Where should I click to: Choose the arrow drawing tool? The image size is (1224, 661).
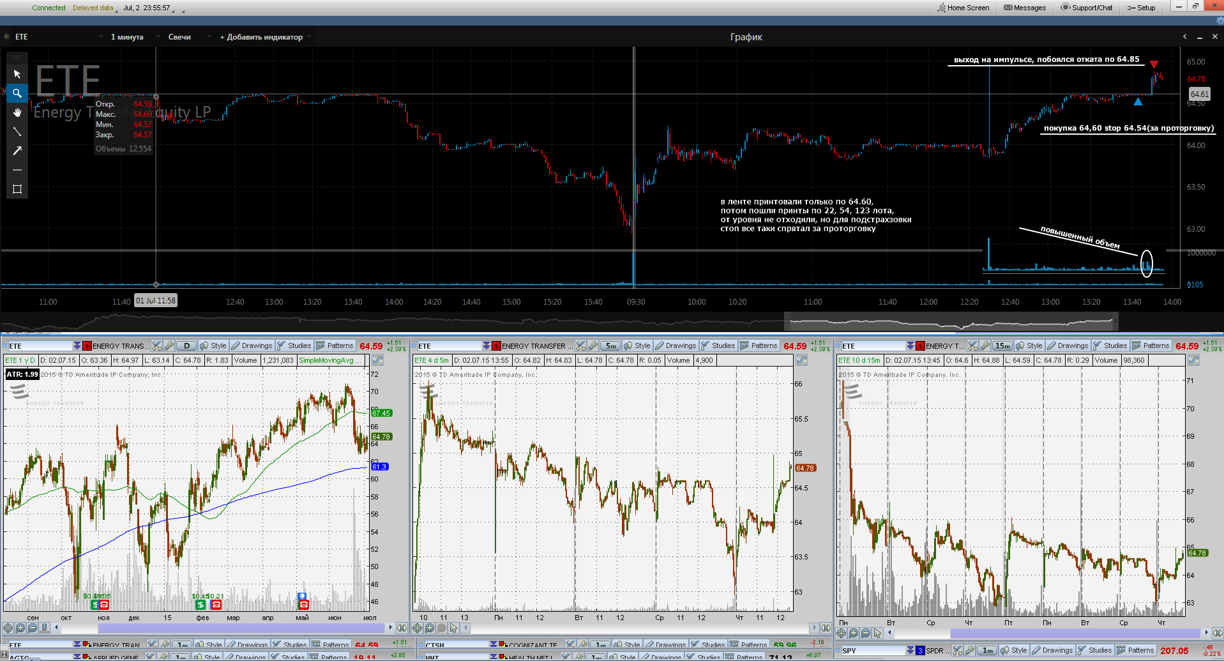[x=17, y=151]
